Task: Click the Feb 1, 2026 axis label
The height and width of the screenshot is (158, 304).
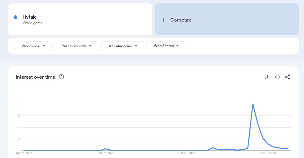Action: tap(268, 153)
